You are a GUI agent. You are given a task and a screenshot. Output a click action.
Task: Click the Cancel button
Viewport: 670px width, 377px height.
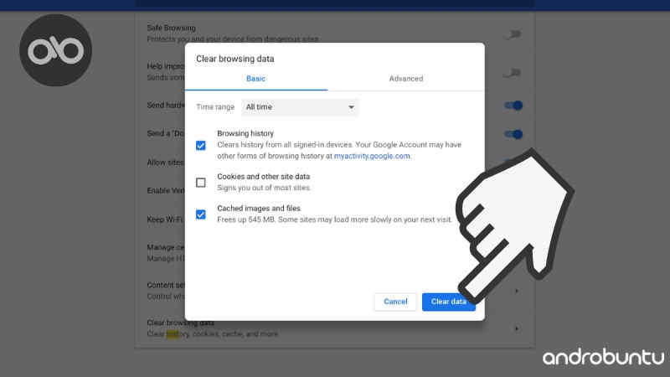click(x=395, y=302)
